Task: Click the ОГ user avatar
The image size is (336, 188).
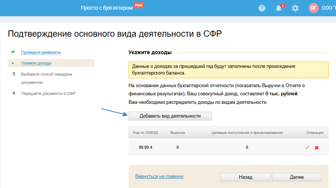Action: coord(313,8)
